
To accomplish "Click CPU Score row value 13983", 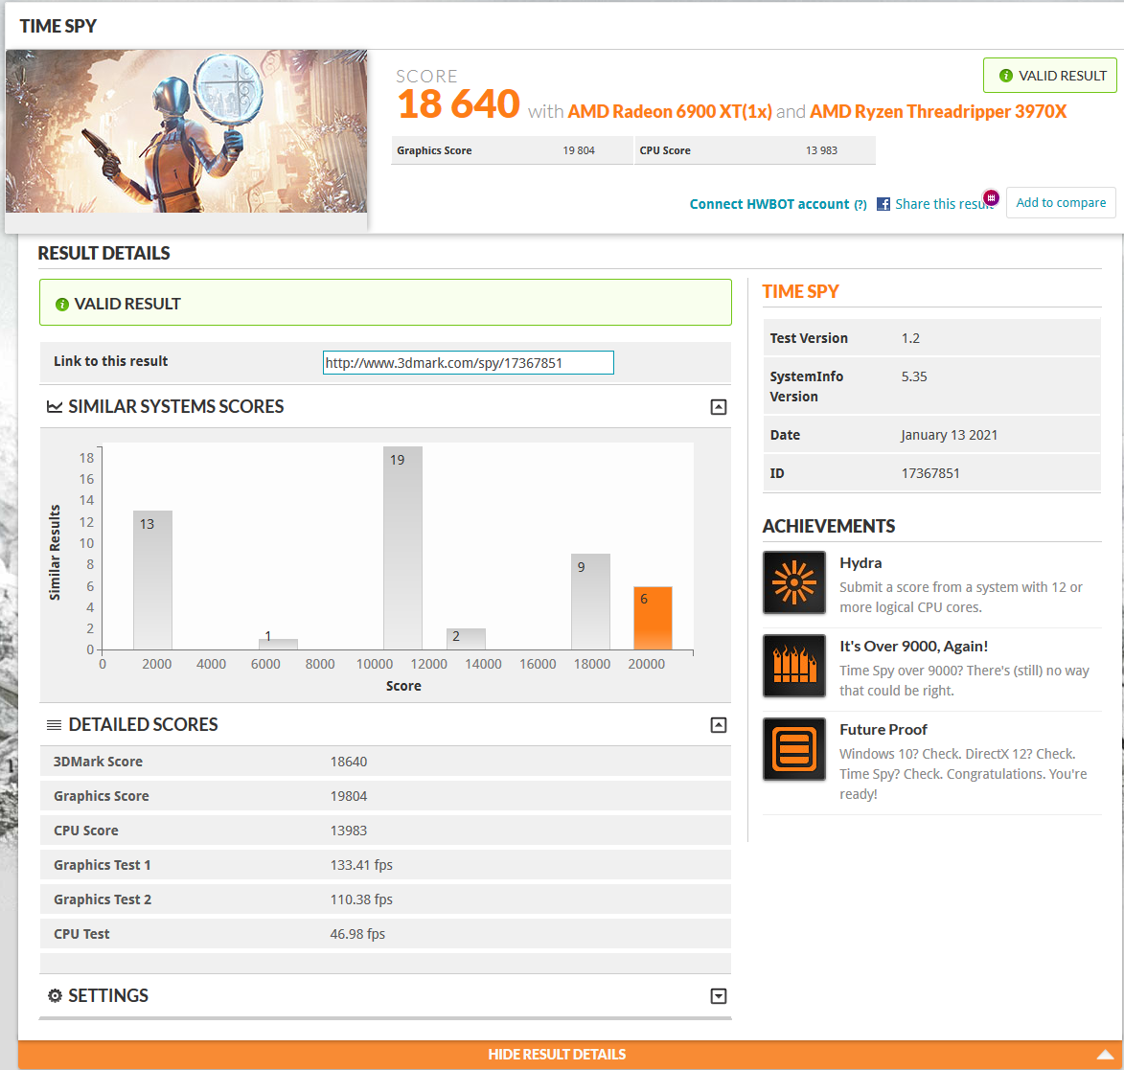I will [x=349, y=831].
